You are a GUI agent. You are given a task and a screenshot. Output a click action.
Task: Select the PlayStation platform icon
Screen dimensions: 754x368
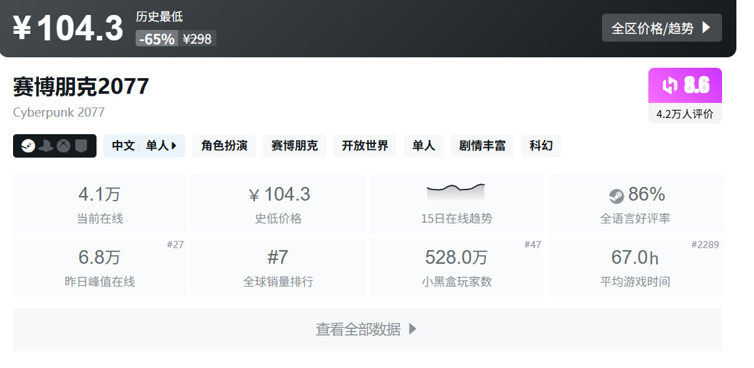(46, 145)
